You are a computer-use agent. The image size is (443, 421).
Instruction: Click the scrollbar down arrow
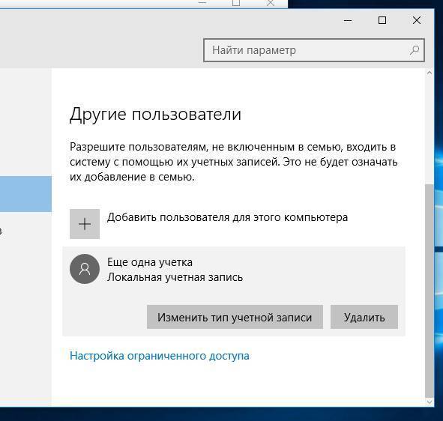click(x=430, y=402)
